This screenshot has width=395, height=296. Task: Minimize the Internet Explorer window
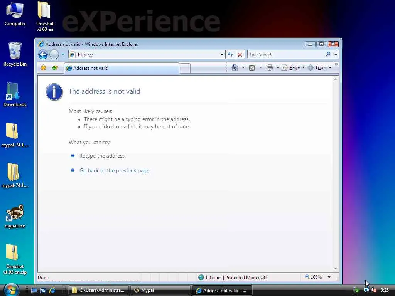click(x=310, y=44)
